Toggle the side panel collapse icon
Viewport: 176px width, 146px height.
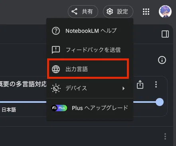coord(165,34)
